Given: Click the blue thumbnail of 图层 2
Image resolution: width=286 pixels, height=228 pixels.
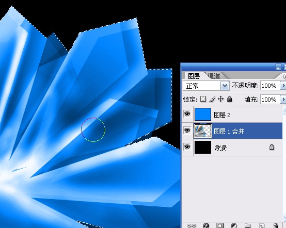Looking at the screenshot, I should [203, 115].
